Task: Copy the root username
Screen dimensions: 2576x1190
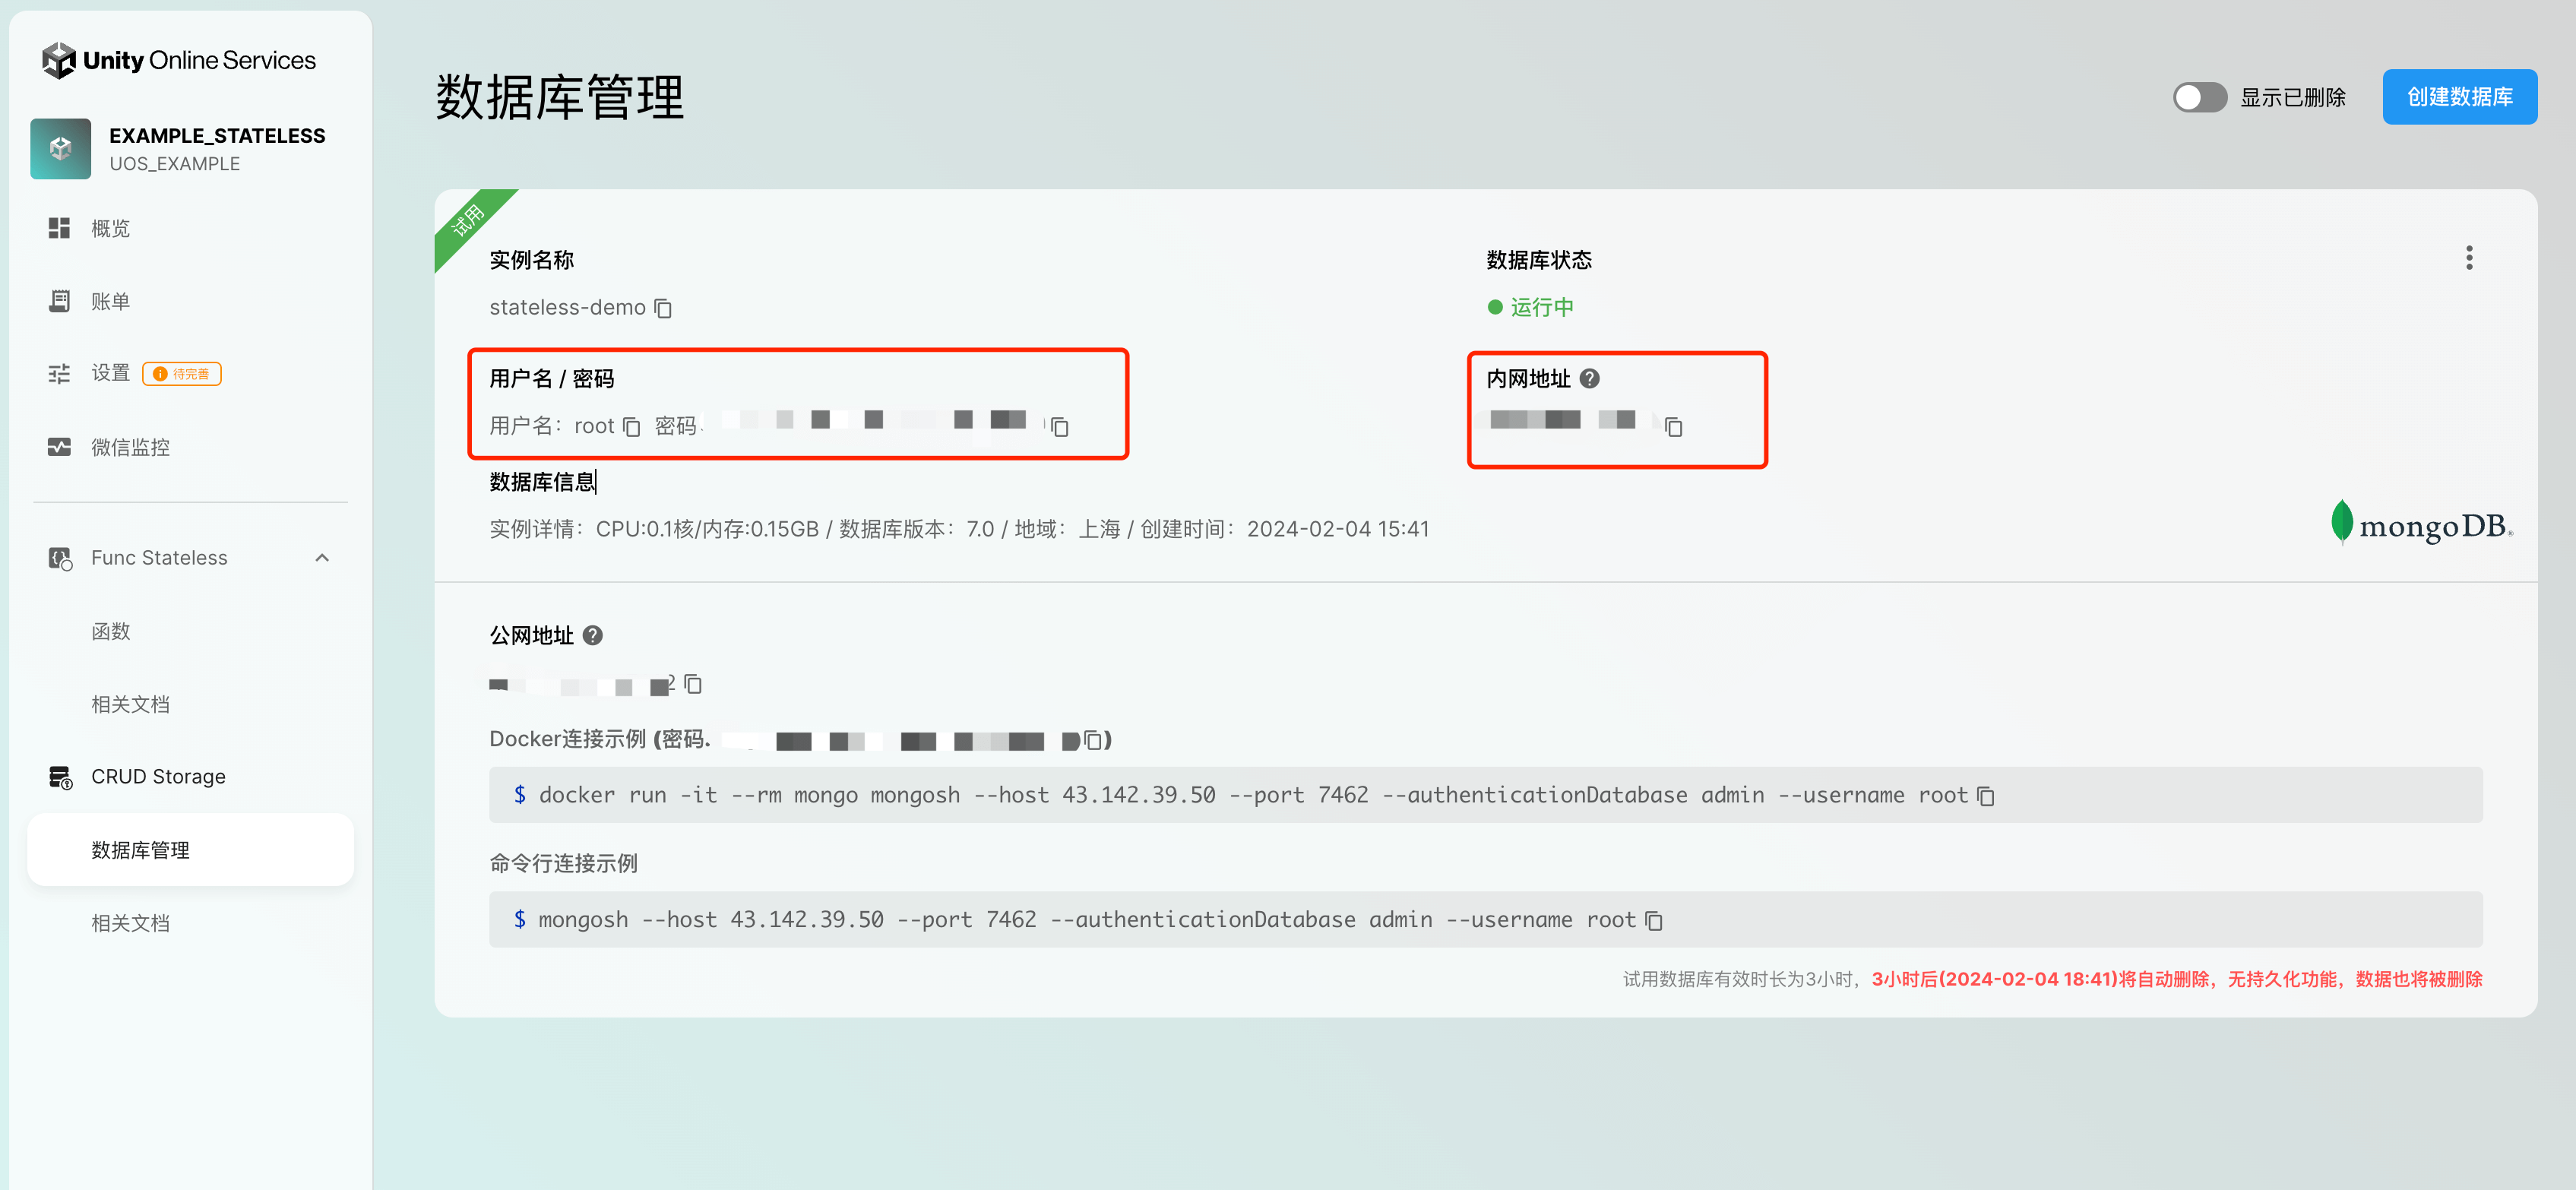Action: (631, 427)
